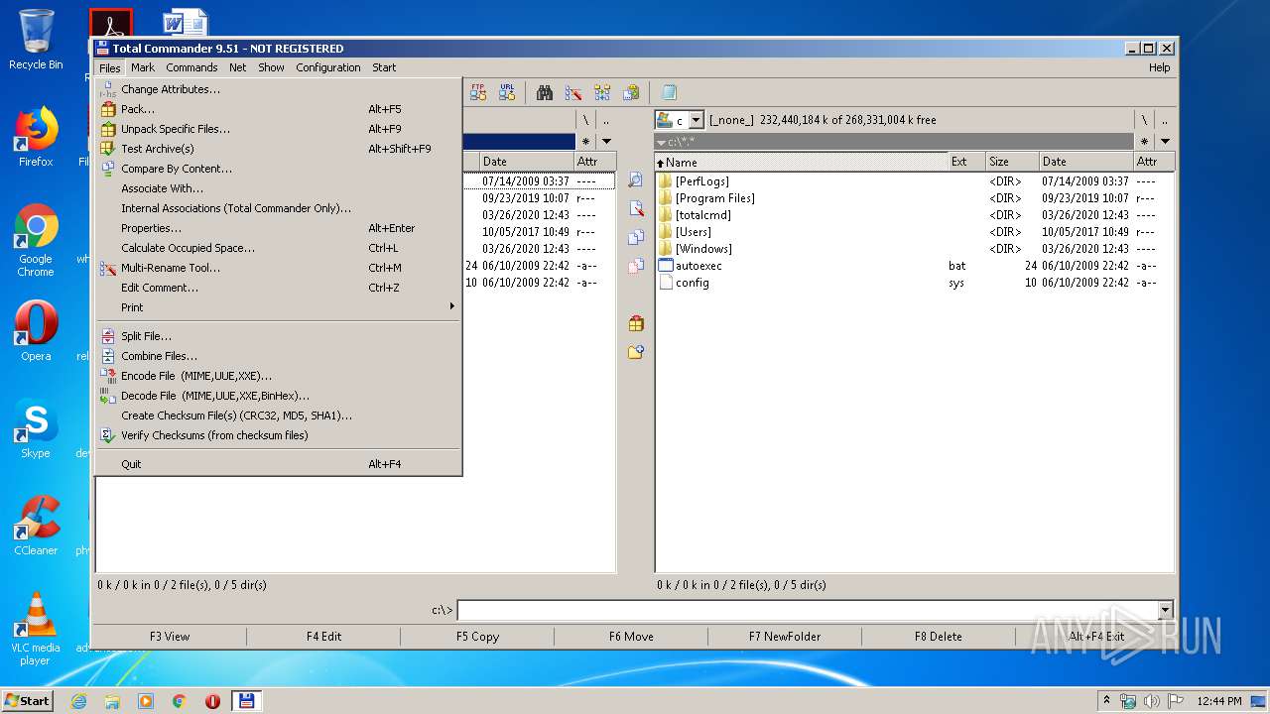Click the autoexec file icon in the right panel

[666, 266]
